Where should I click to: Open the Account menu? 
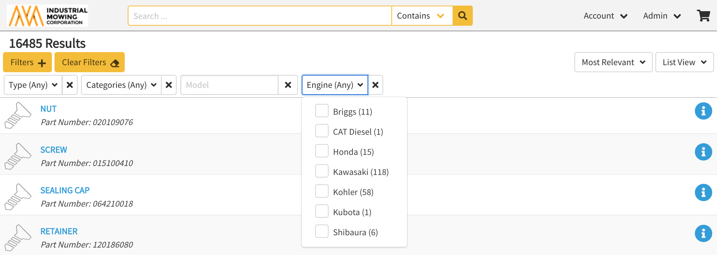pos(605,16)
